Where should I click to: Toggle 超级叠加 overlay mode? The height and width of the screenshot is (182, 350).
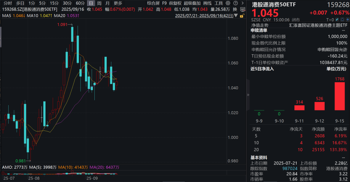click(192, 3)
